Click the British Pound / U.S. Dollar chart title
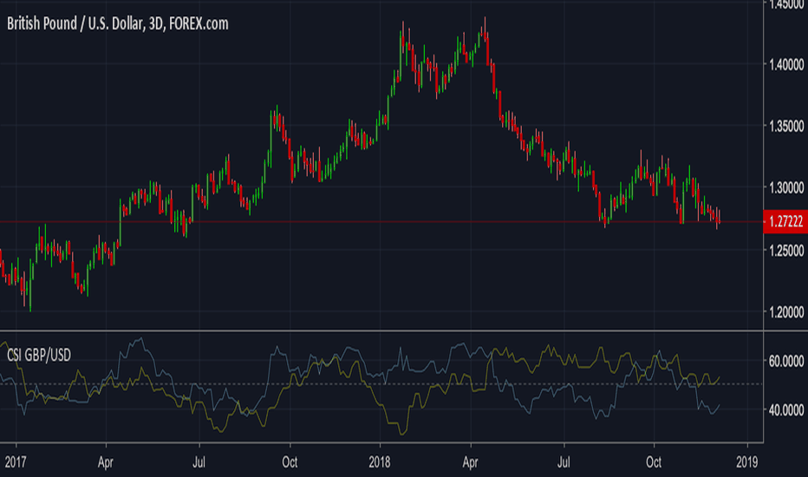This screenshot has width=808, height=477. point(118,23)
